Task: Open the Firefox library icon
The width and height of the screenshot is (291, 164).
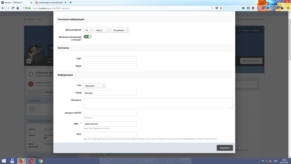Action: [x=243, y=8]
